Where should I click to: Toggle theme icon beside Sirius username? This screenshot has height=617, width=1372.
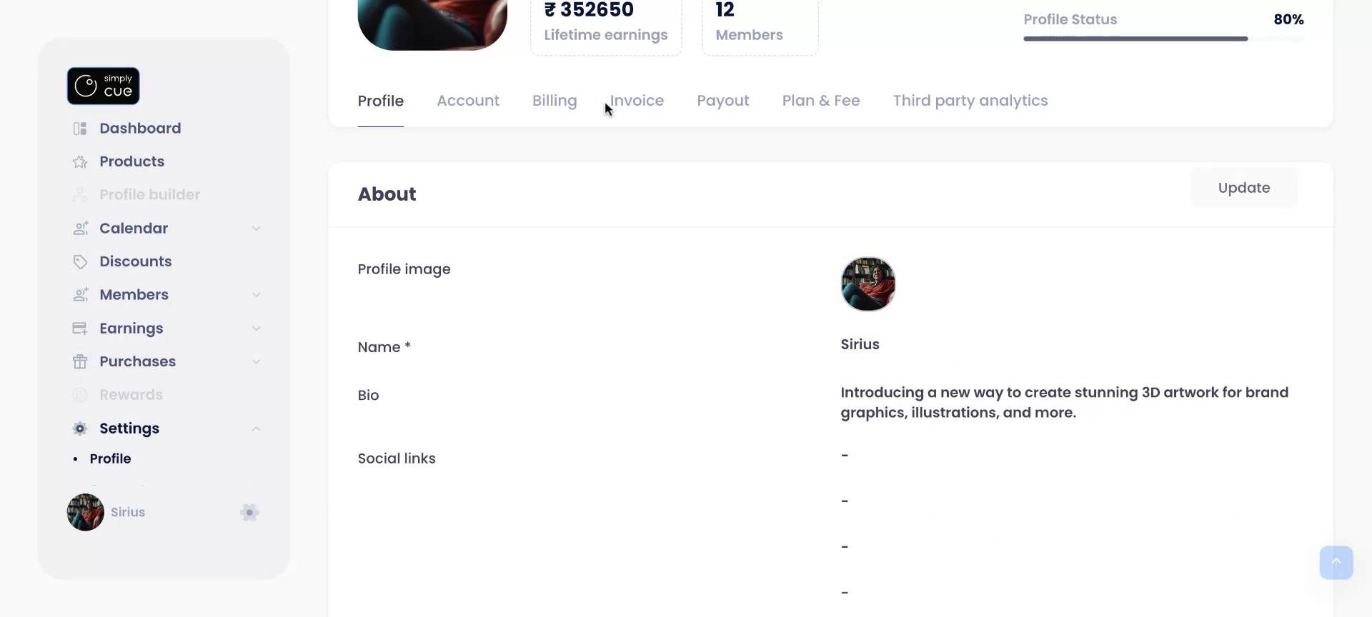(249, 512)
